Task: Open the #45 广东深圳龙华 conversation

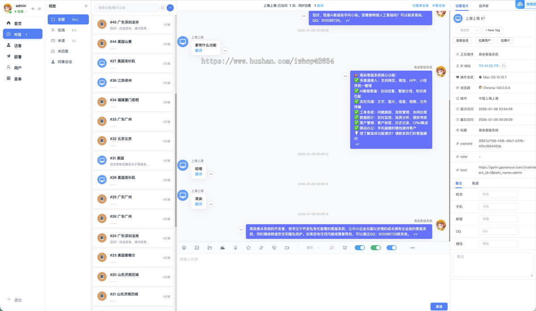Action: click(x=133, y=25)
